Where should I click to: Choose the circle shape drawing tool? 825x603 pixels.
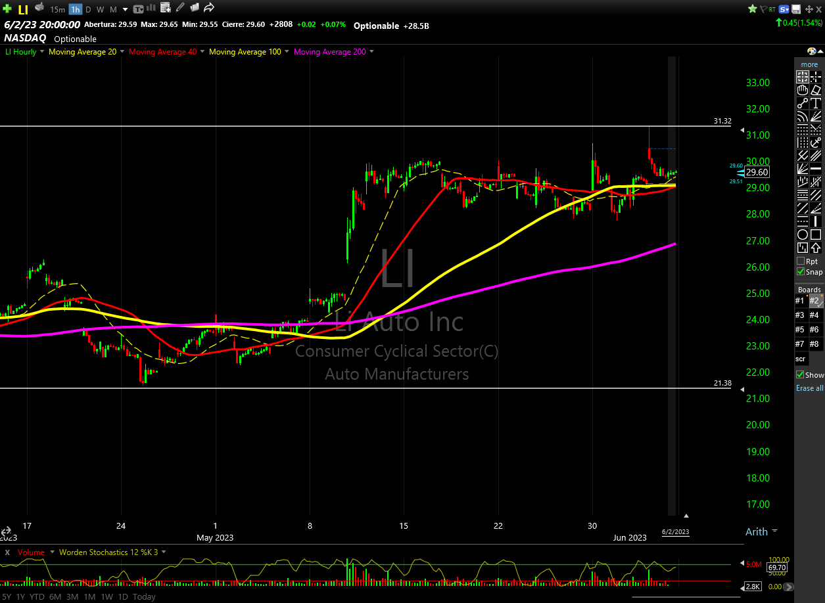803,234
